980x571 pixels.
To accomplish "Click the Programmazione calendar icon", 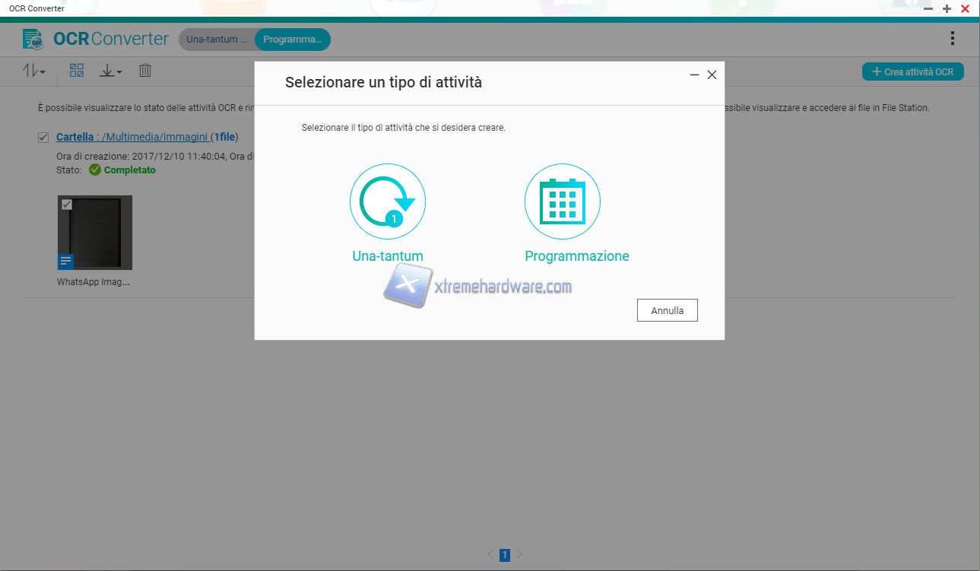I will pos(562,202).
